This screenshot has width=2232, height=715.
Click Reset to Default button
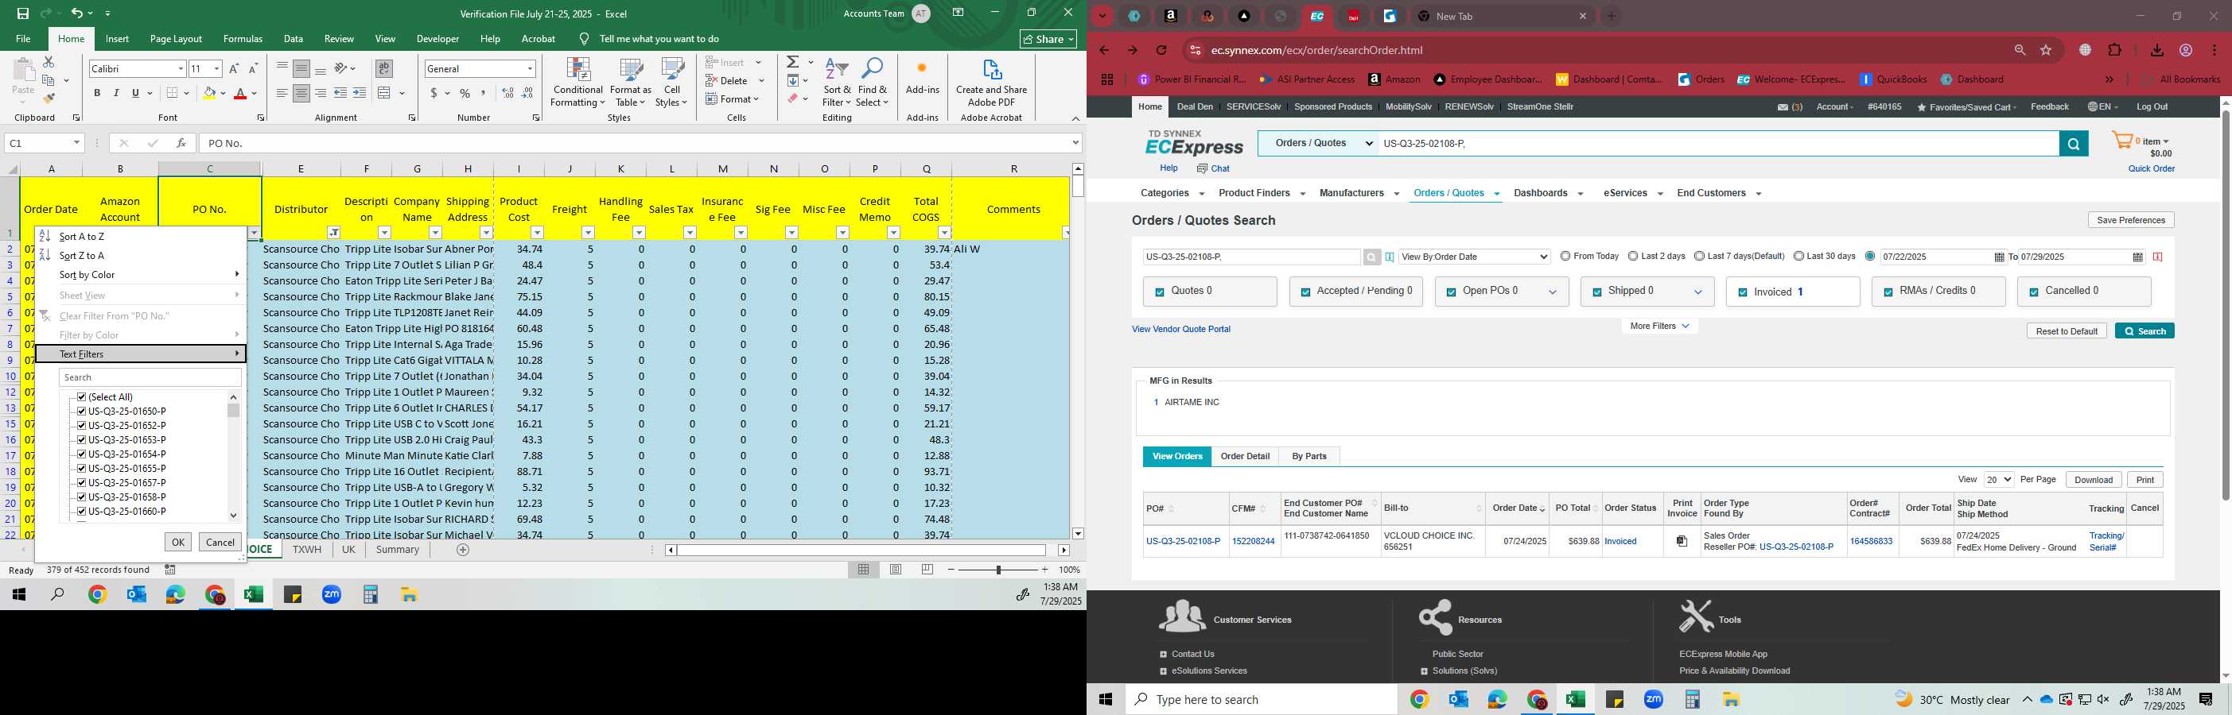coord(2067,330)
